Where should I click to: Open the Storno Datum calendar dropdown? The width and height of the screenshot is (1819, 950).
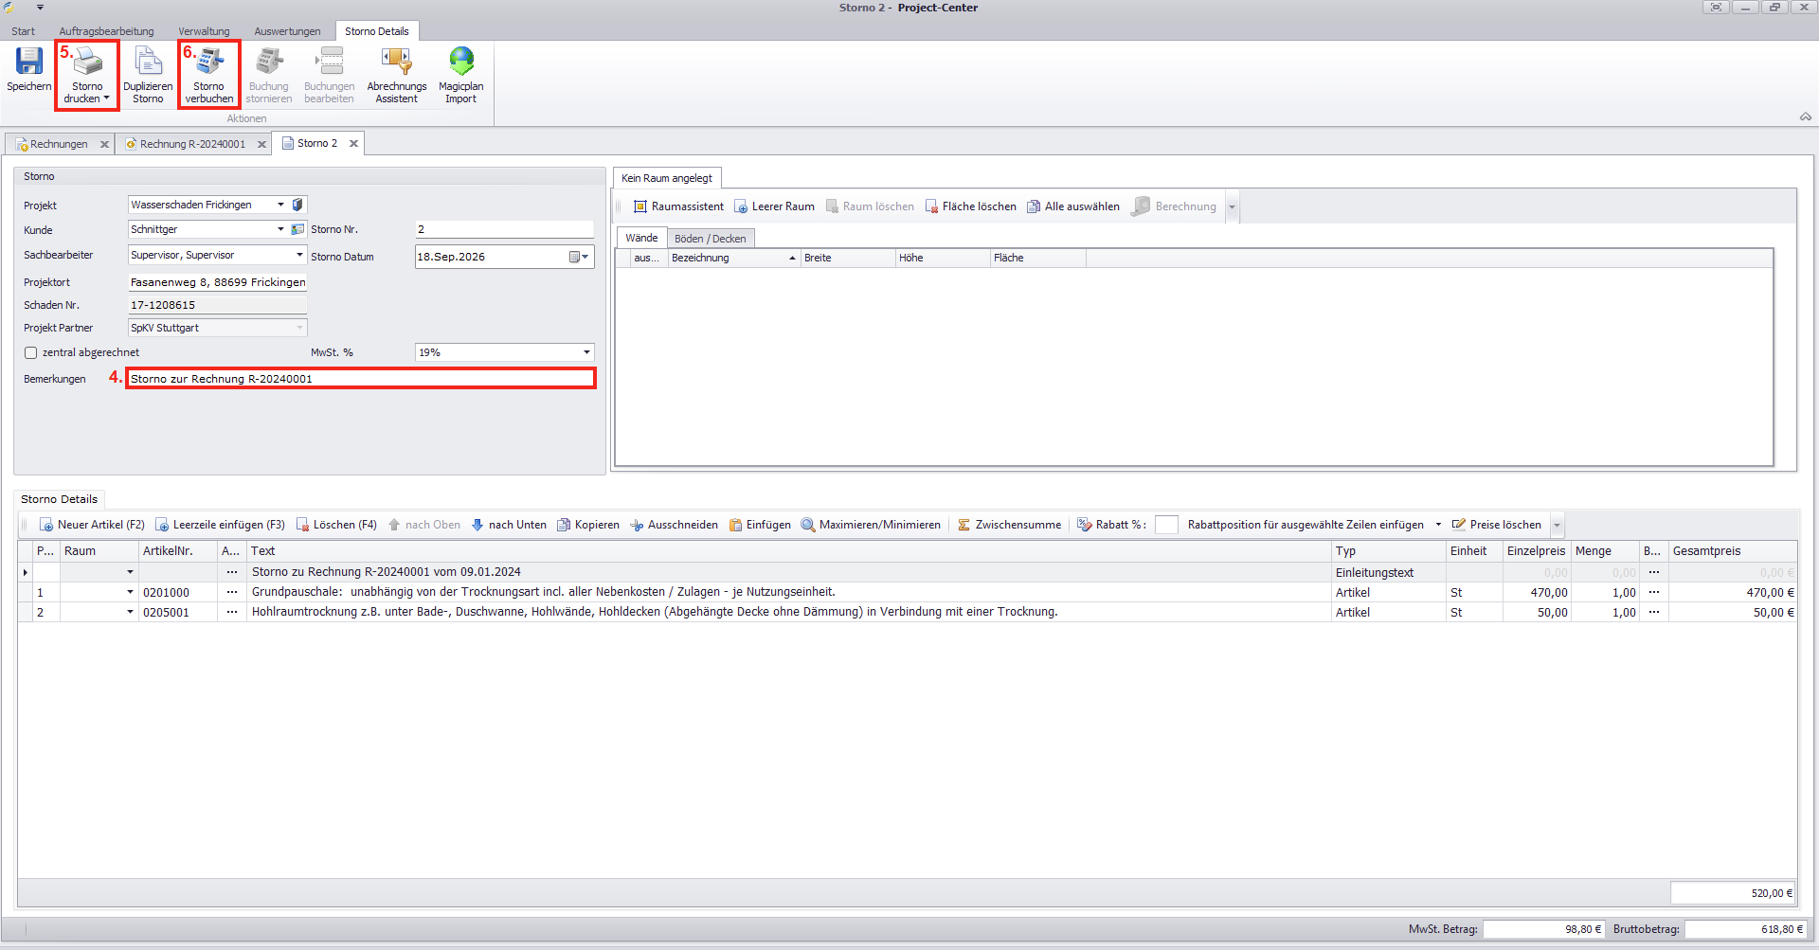[x=579, y=257]
